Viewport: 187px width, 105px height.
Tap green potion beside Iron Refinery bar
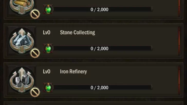48,87
